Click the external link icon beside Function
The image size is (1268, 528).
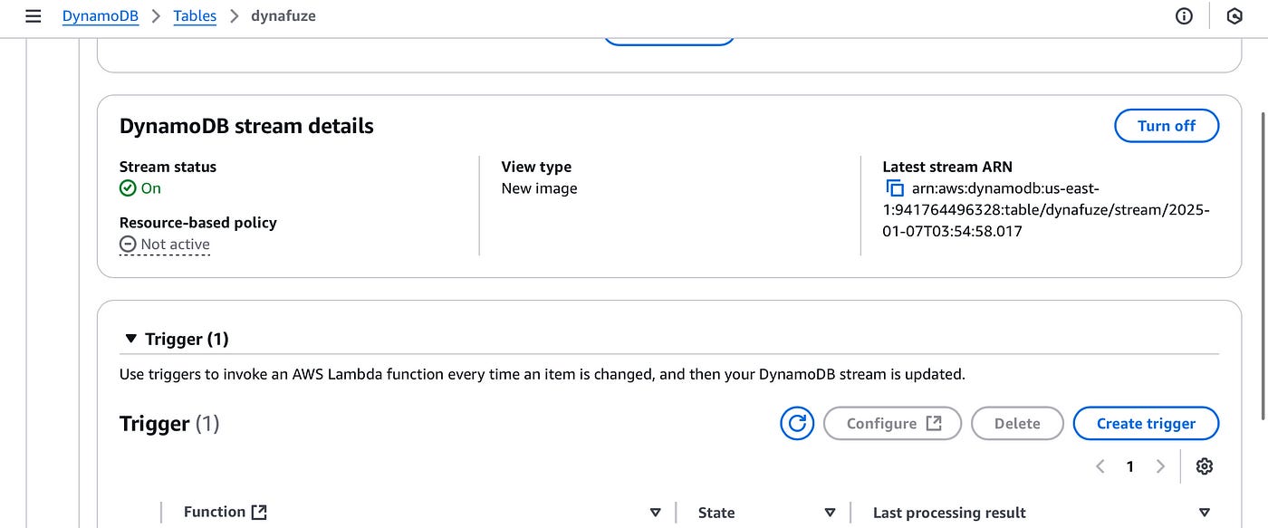click(x=259, y=512)
